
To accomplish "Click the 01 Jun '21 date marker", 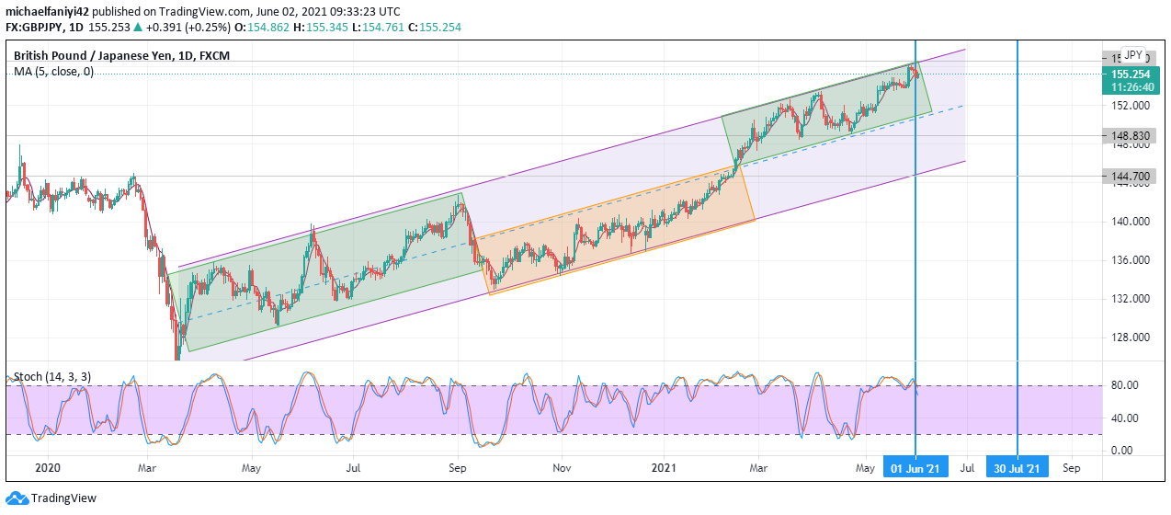I will pos(915,468).
